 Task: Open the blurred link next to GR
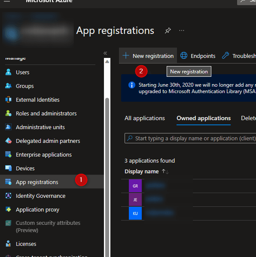(155, 185)
